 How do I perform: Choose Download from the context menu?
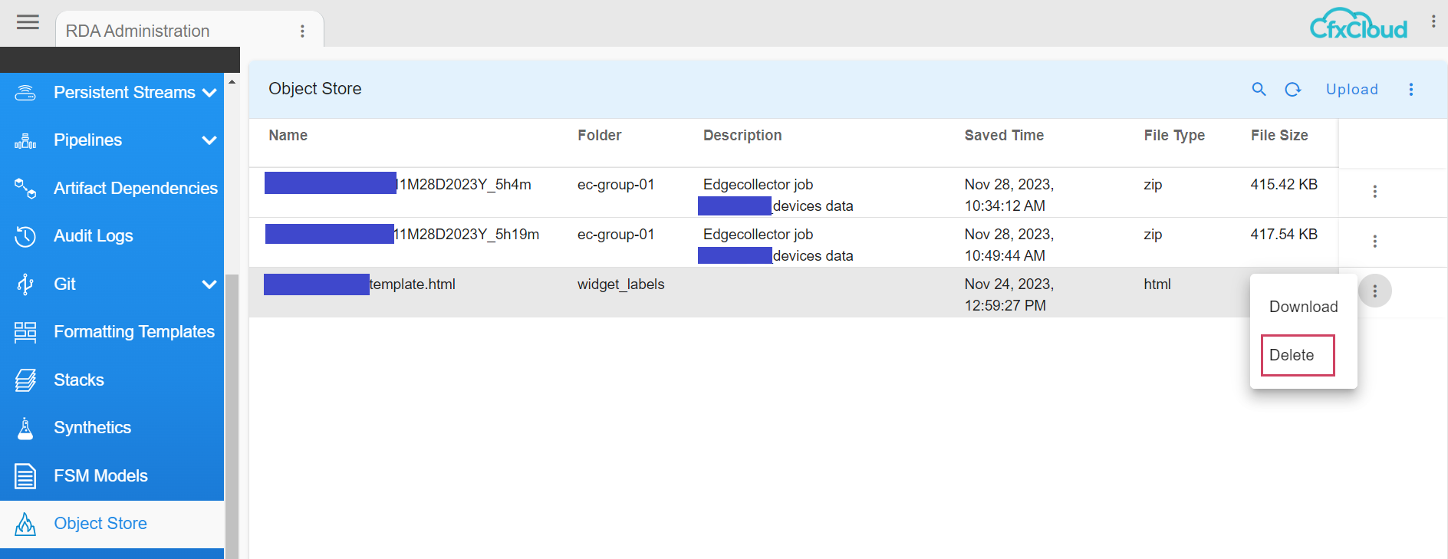pos(1303,307)
